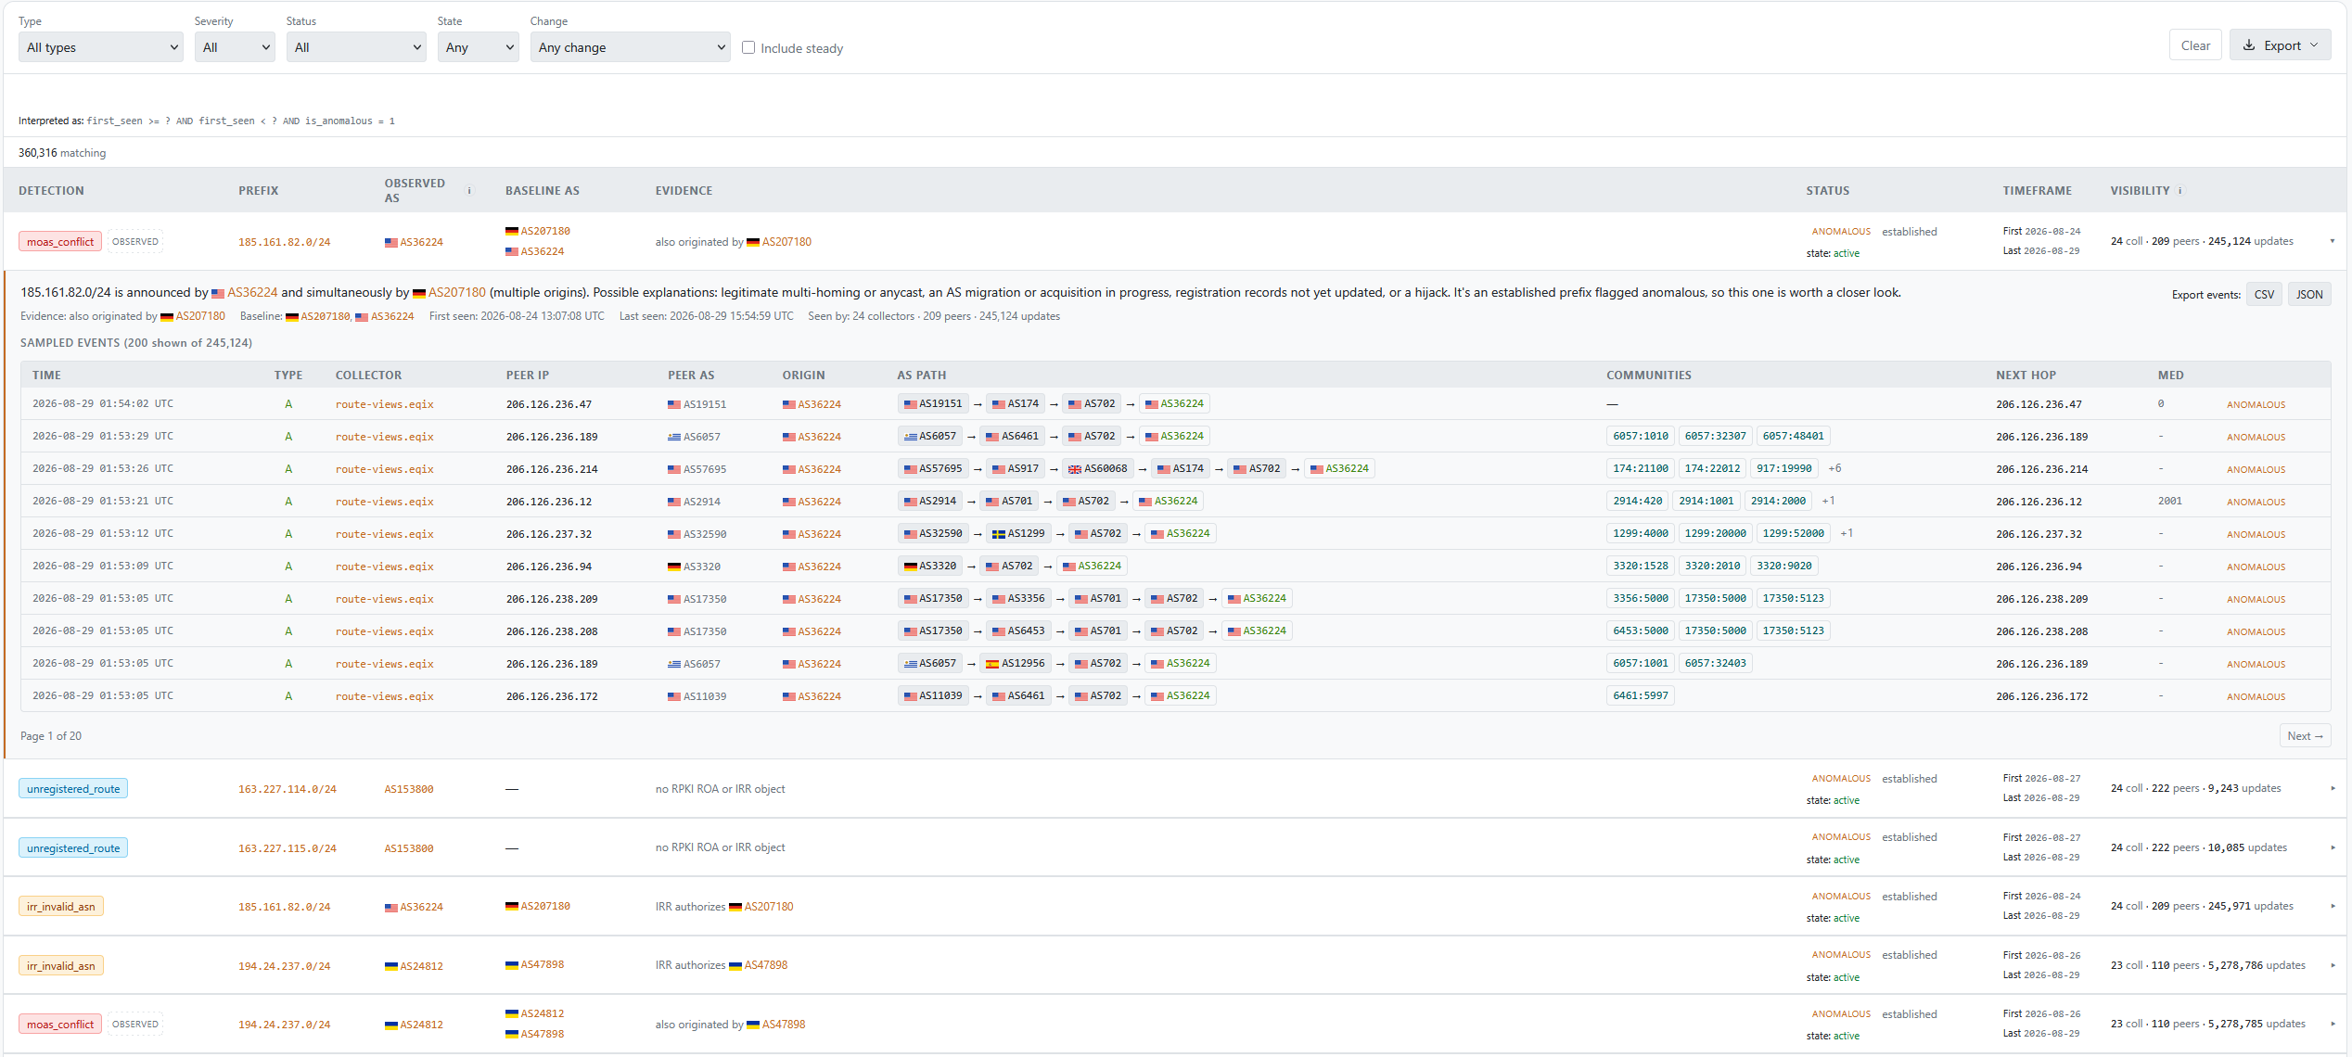2352x1057 pixels.
Task: Click community tag 6057:1010
Action: (1640, 436)
